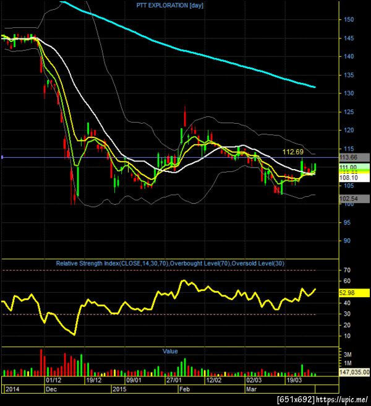The image size is (371, 406).
Task: Click the PTT EXPLORATION [day] chart title
Action: click(x=169, y=6)
